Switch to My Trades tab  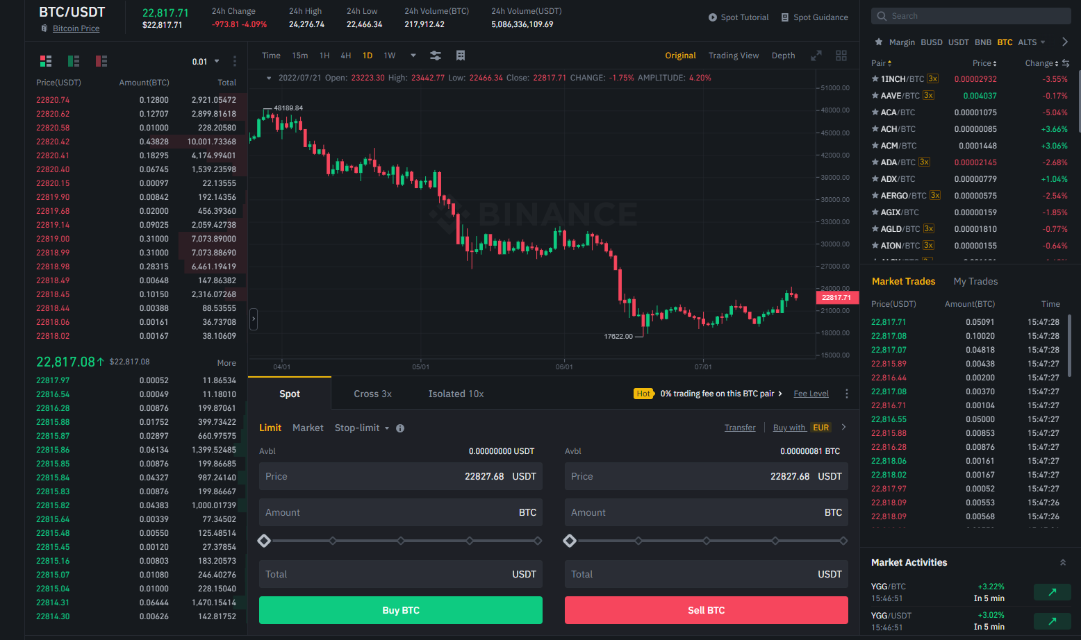(975, 281)
